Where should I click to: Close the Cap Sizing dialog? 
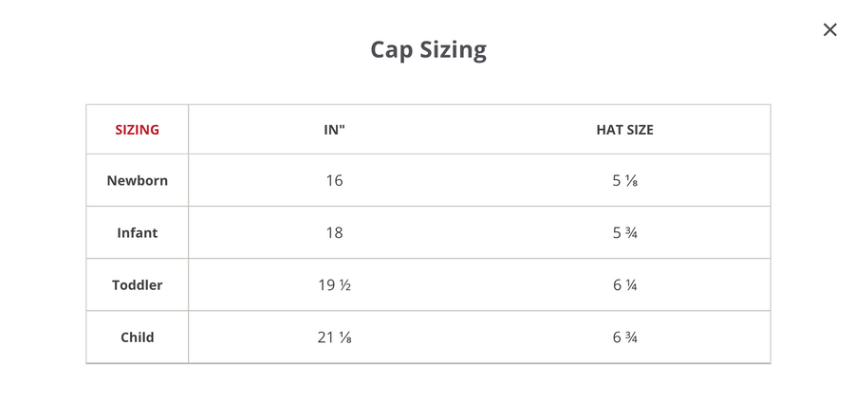tap(830, 29)
